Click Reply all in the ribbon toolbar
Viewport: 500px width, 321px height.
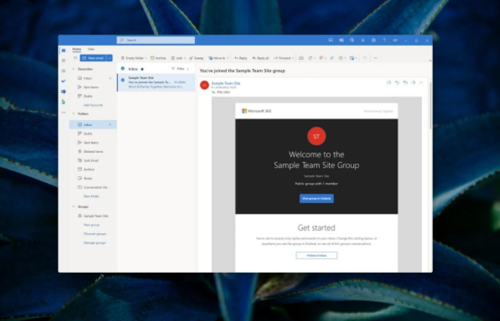coord(261,58)
